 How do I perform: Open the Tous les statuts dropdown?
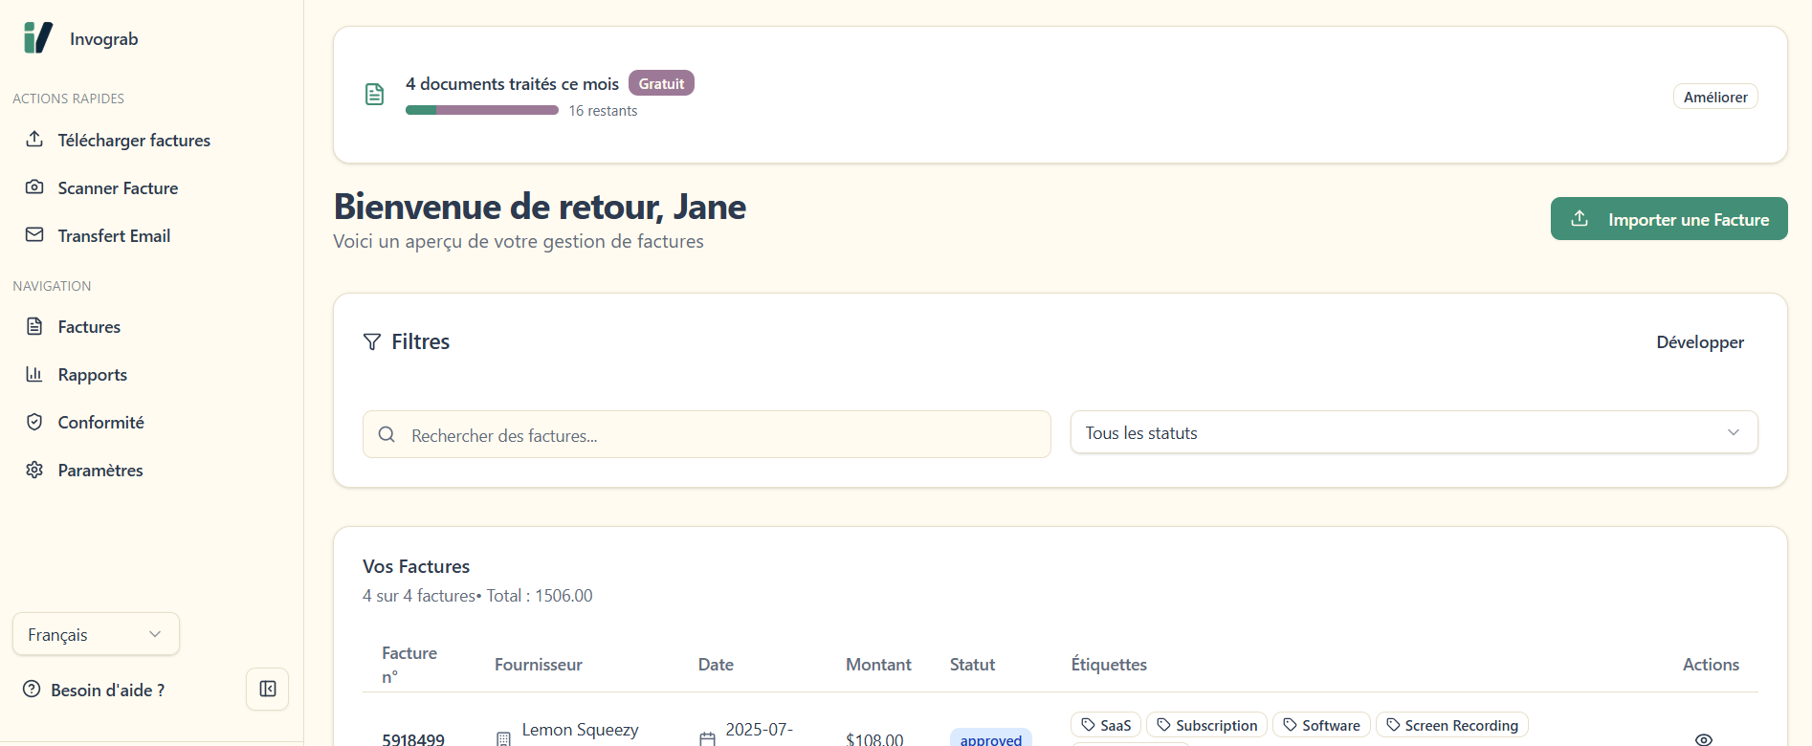(1413, 433)
